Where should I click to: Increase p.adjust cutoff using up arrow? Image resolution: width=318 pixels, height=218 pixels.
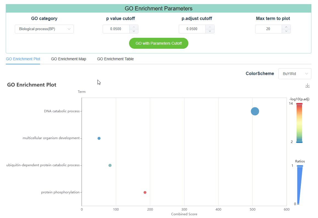pos(210,27)
